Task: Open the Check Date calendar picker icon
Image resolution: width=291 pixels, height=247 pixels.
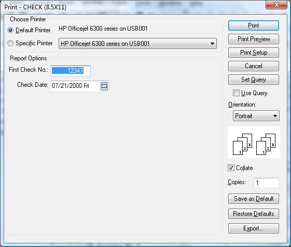Action: pos(104,86)
